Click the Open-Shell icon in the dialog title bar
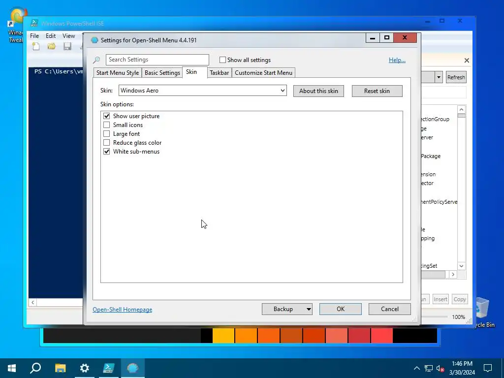Image resolution: width=504 pixels, height=378 pixels. (x=94, y=40)
